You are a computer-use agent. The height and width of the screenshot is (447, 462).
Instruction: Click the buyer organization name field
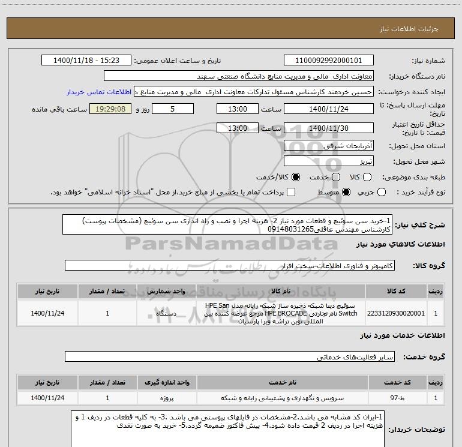(x=239, y=76)
